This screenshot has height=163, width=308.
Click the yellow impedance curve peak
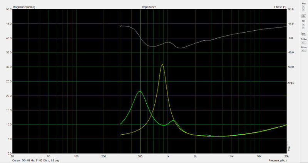(162, 64)
